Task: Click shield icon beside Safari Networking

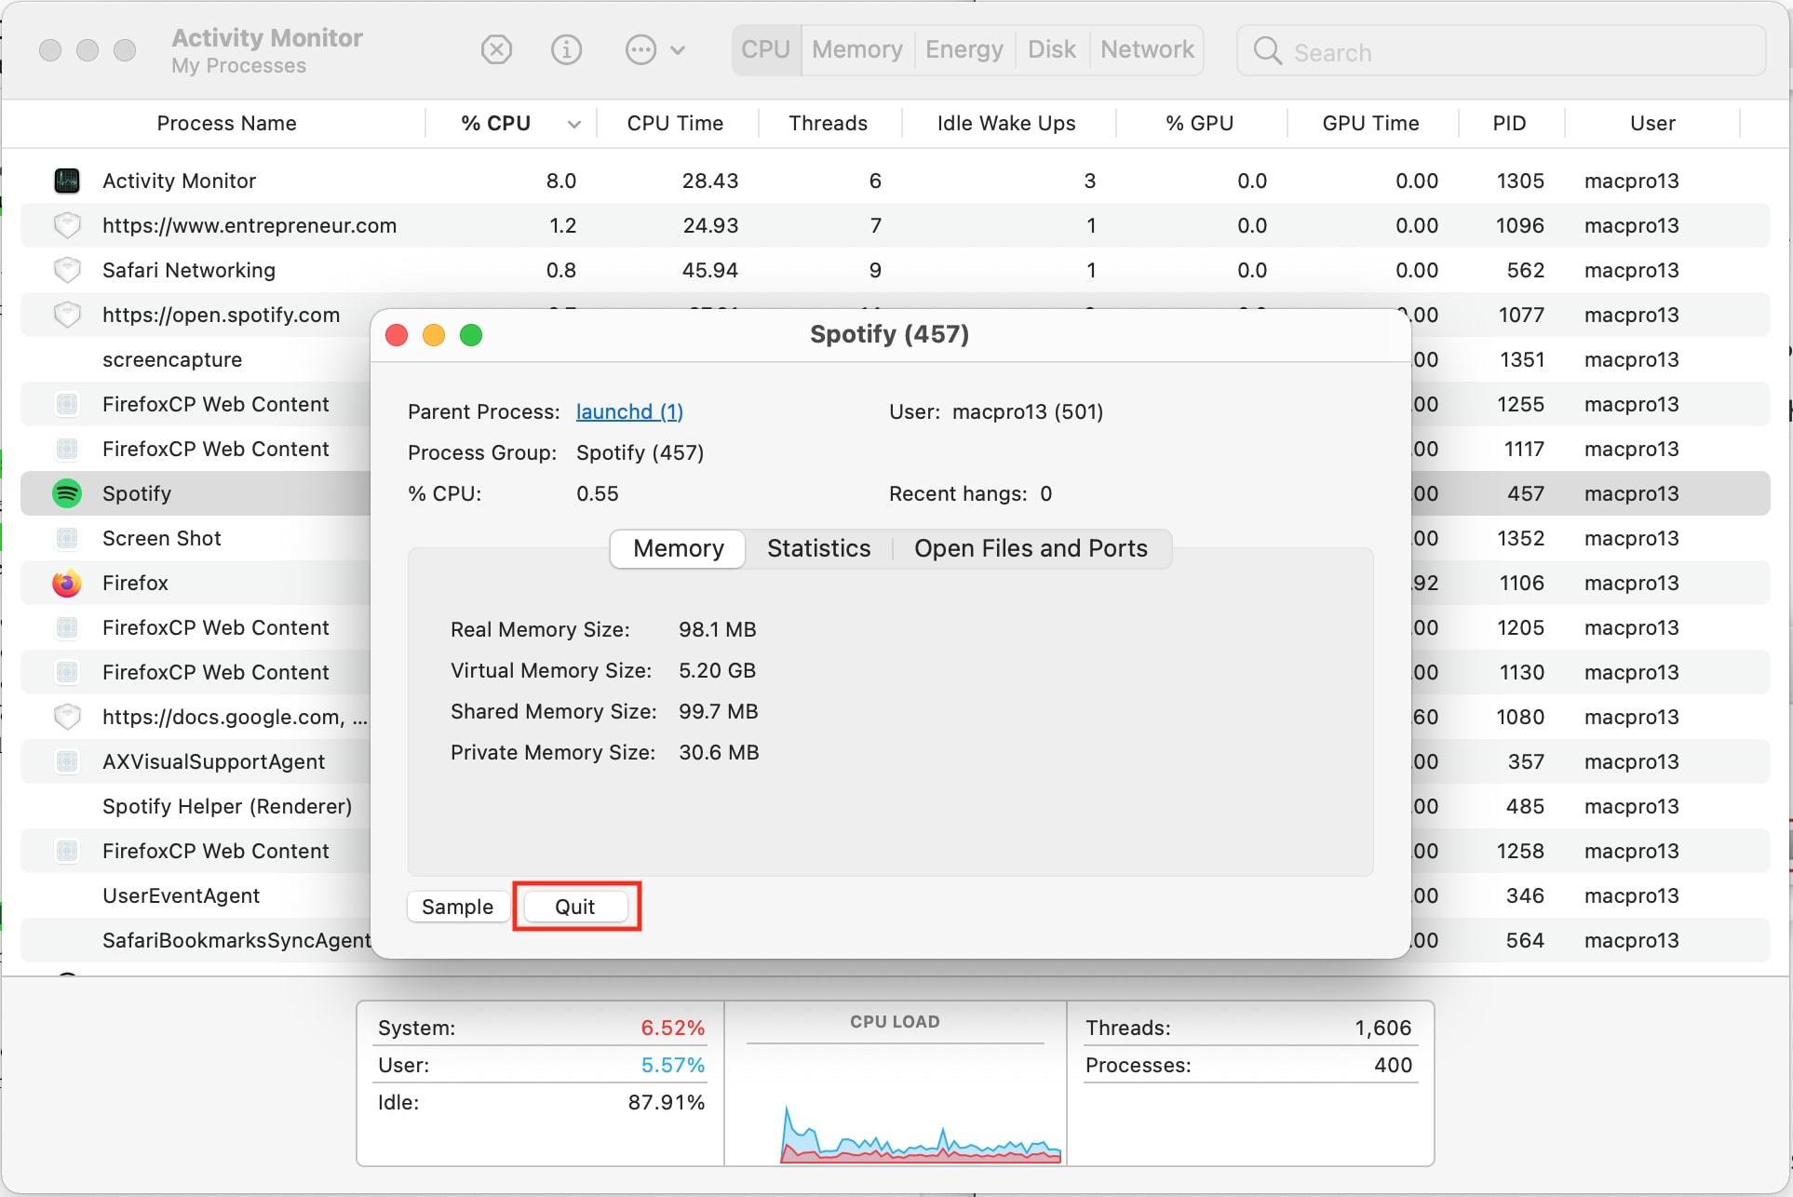Action: 67,270
